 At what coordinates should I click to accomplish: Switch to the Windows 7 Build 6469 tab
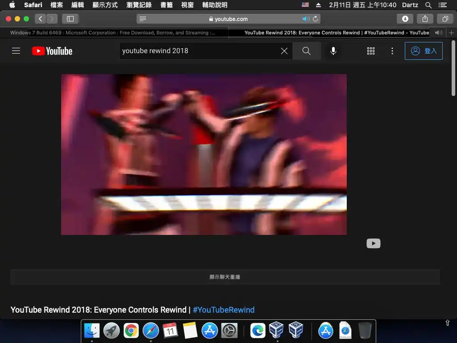114,33
